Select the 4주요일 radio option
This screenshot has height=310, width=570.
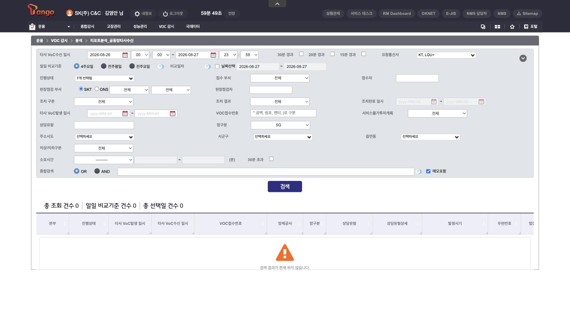(x=76, y=66)
